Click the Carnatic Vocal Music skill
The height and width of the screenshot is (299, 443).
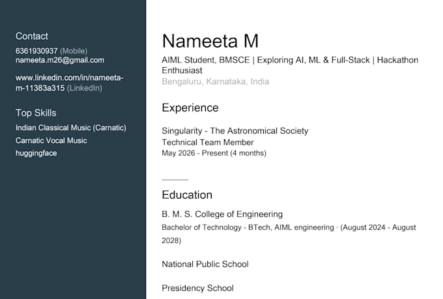point(51,141)
